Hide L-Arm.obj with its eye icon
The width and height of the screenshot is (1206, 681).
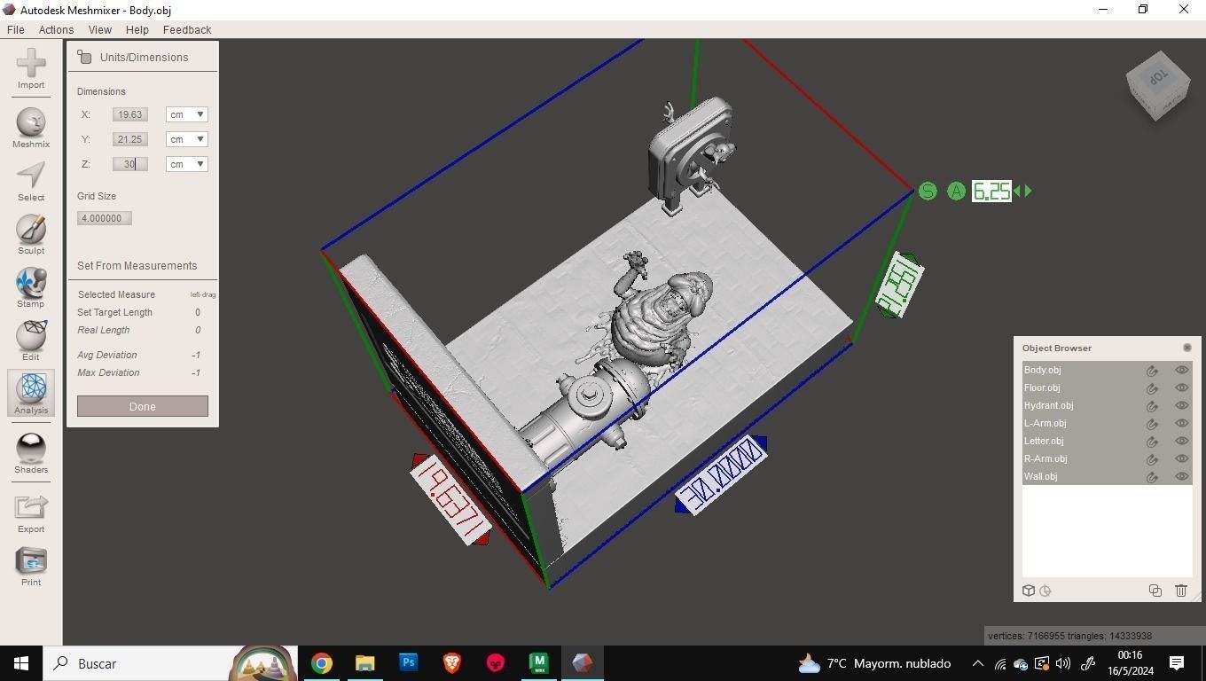coord(1181,423)
